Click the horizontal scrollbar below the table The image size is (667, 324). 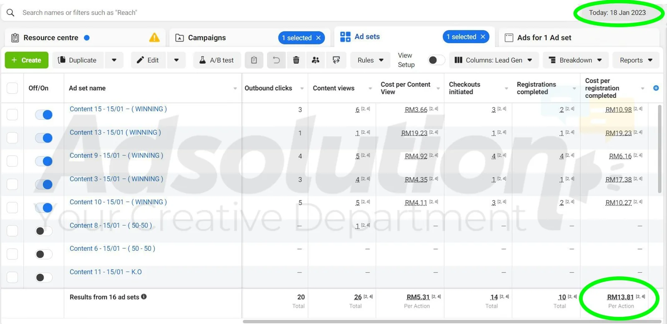[x=452, y=322]
